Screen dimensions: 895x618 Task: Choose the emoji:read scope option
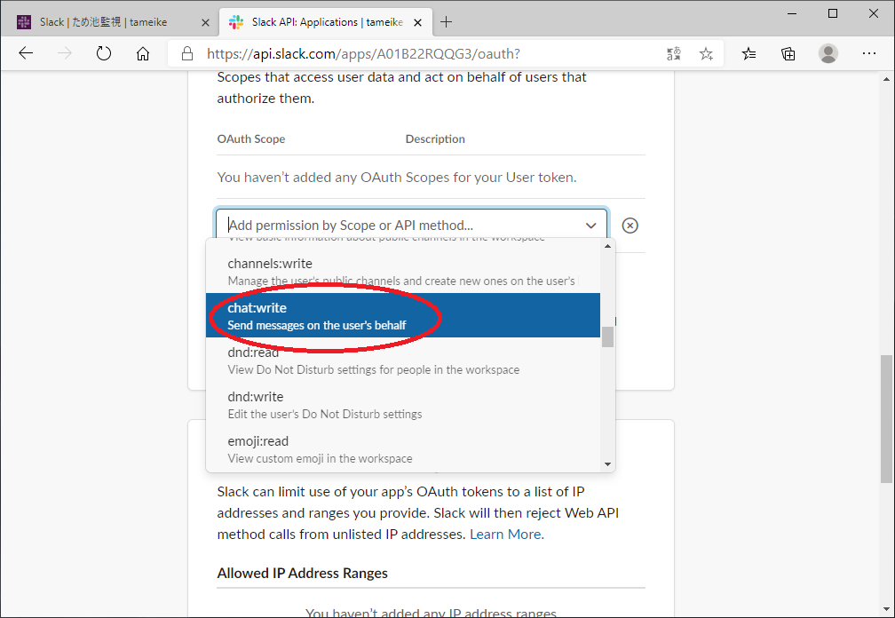click(x=402, y=449)
